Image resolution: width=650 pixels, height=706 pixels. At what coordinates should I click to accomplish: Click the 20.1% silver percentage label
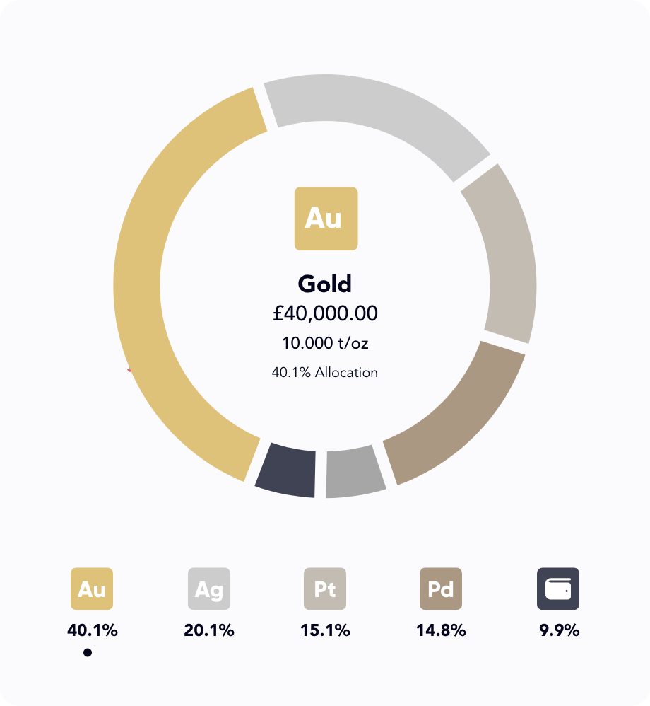(209, 630)
